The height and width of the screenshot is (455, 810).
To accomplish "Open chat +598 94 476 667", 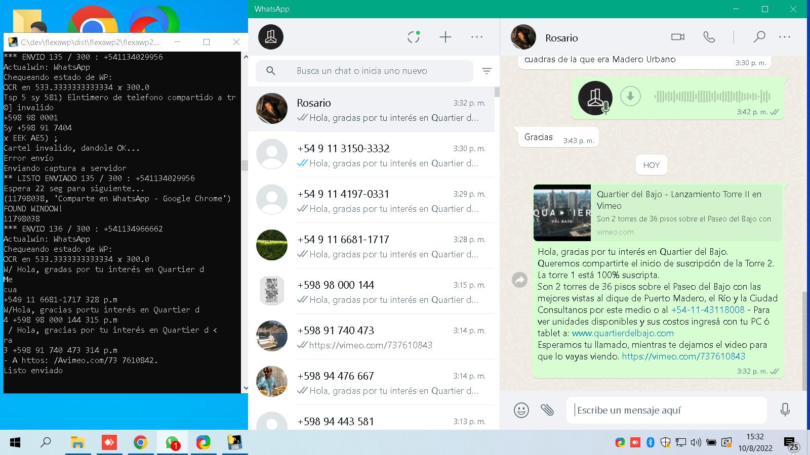I will coord(371,382).
